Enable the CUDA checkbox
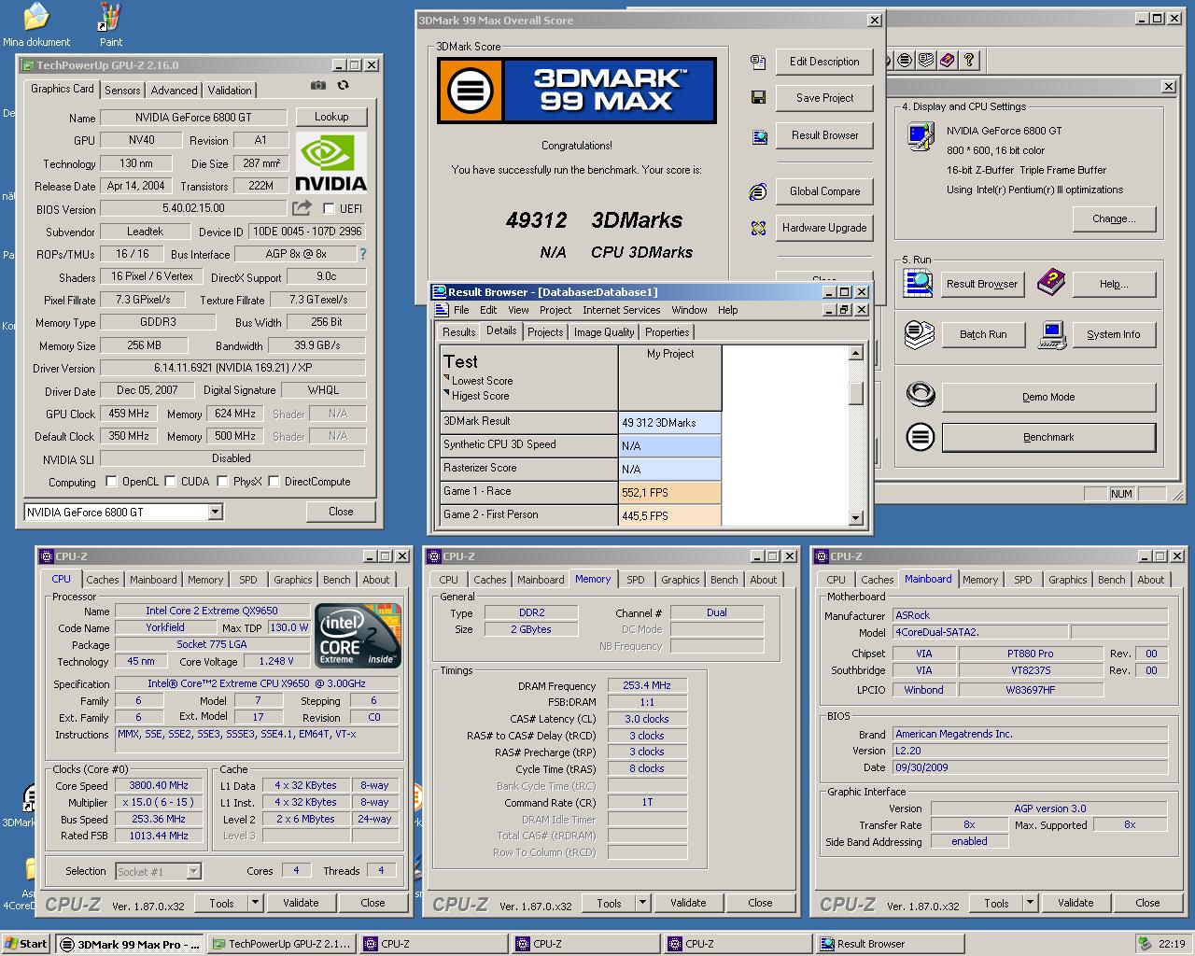The image size is (1195, 956). pos(171,482)
